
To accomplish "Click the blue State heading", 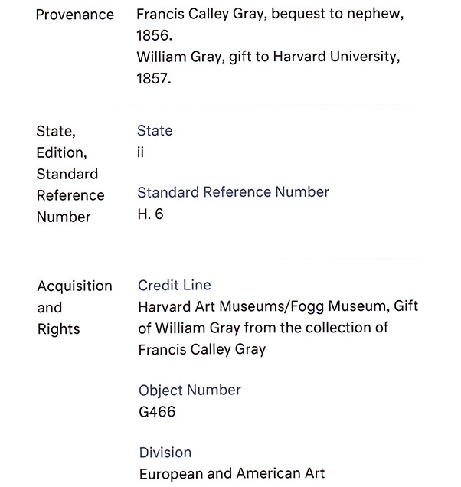I will 155,131.
